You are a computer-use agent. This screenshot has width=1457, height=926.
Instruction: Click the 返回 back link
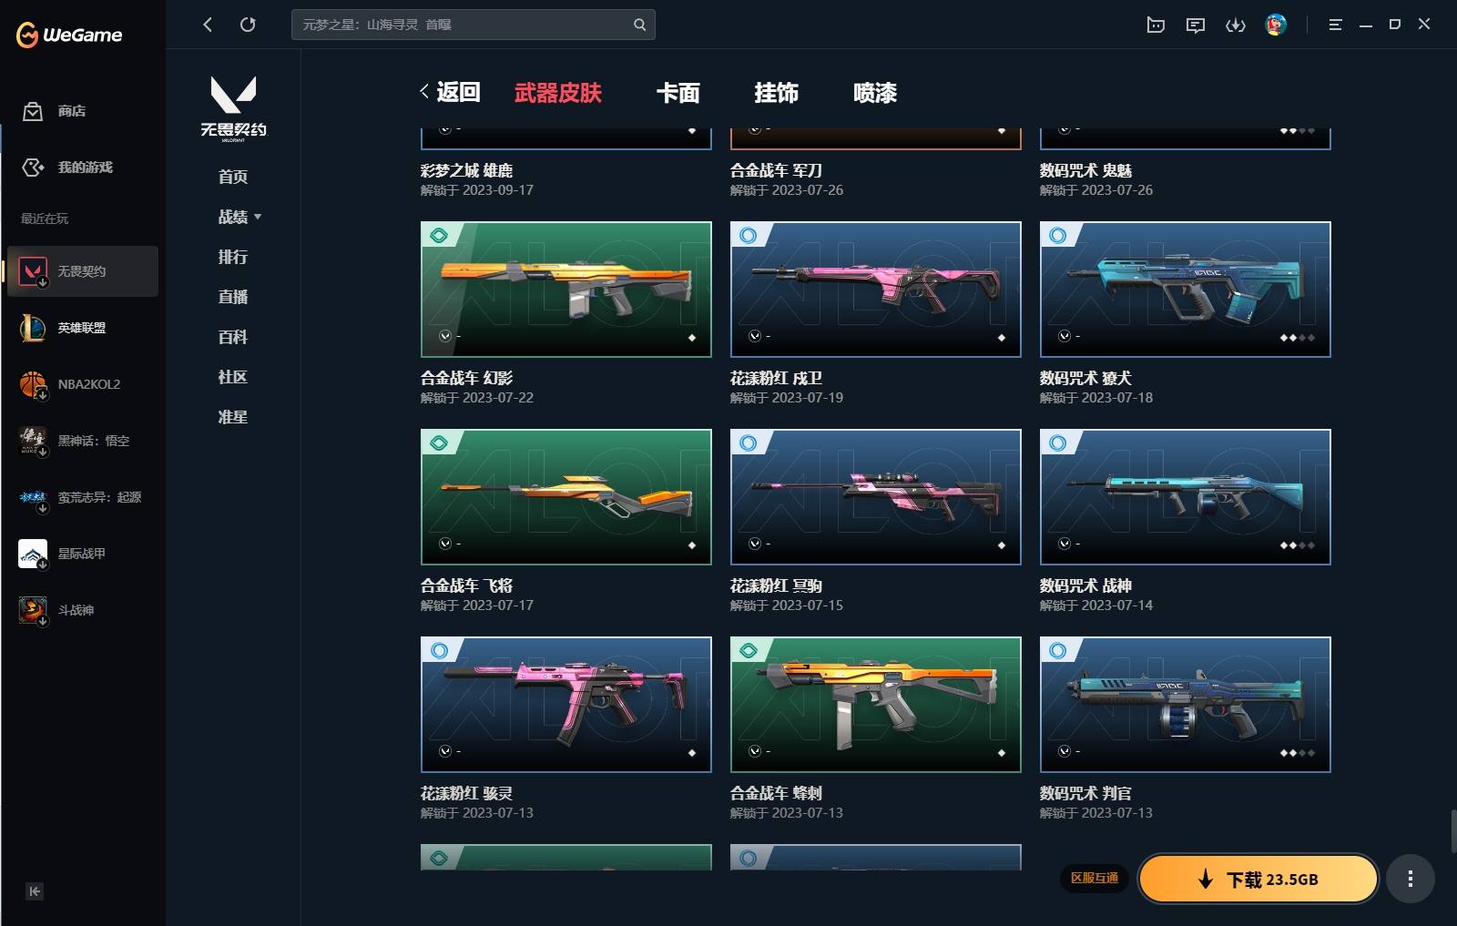(451, 92)
